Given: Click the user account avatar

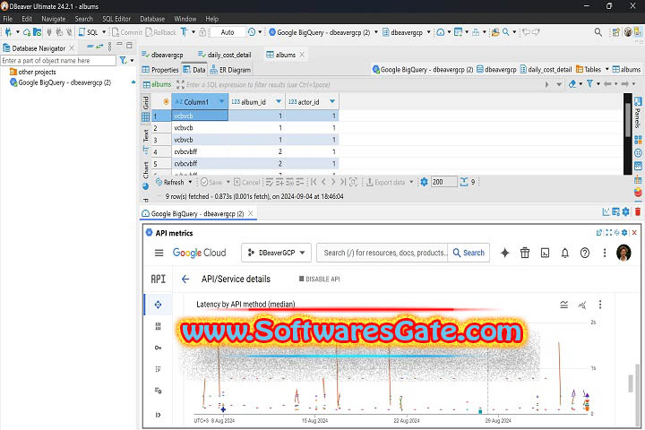Looking at the screenshot, I should (x=623, y=253).
